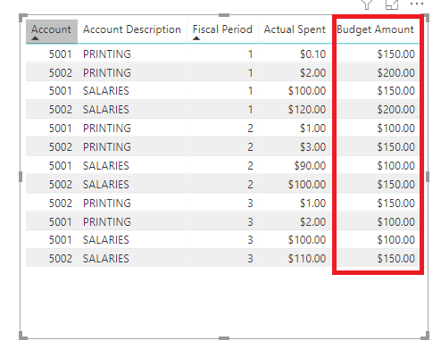441x349 pixels.
Task: Select $100.00 Actual Spent in 5001 SALARIES period 1 row
Action: coord(307,91)
